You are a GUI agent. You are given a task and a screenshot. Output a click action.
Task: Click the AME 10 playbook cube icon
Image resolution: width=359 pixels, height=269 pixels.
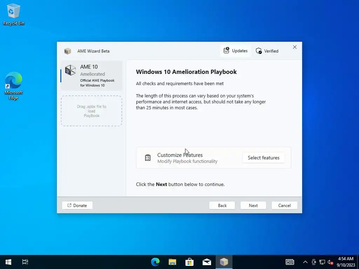tap(70, 70)
